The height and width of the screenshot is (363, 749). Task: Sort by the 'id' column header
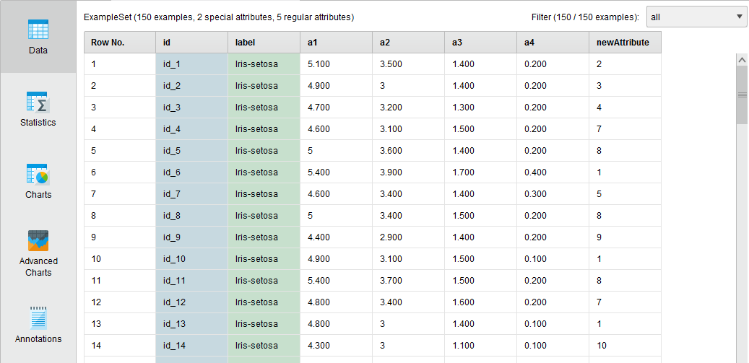[x=191, y=43]
